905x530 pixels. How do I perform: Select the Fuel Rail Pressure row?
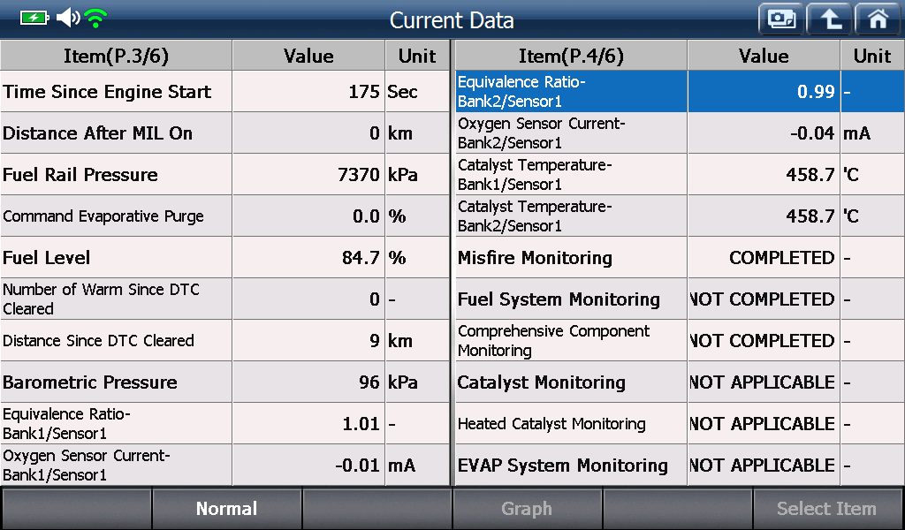225,174
